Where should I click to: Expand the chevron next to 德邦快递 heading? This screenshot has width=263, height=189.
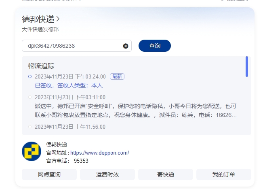(58, 19)
